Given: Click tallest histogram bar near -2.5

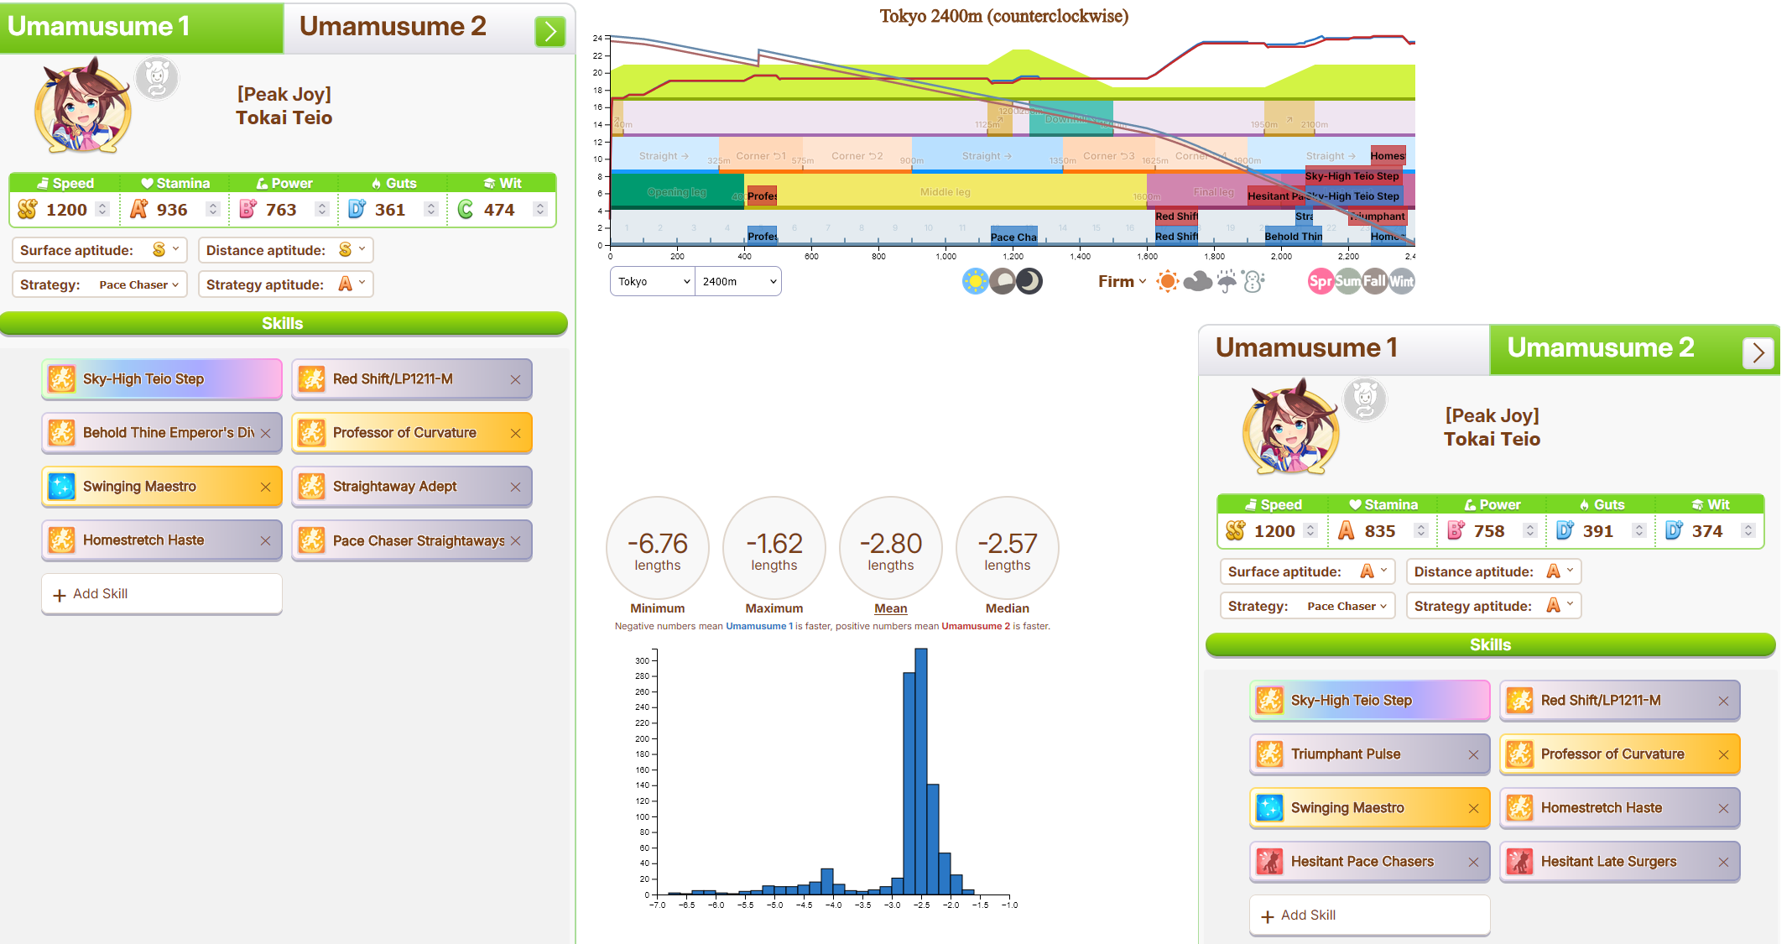Looking at the screenshot, I should [921, 771].
